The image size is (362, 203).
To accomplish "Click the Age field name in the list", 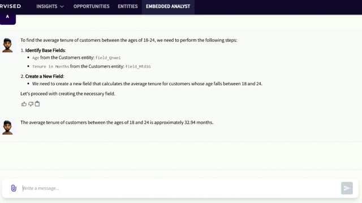I will 36,58.
